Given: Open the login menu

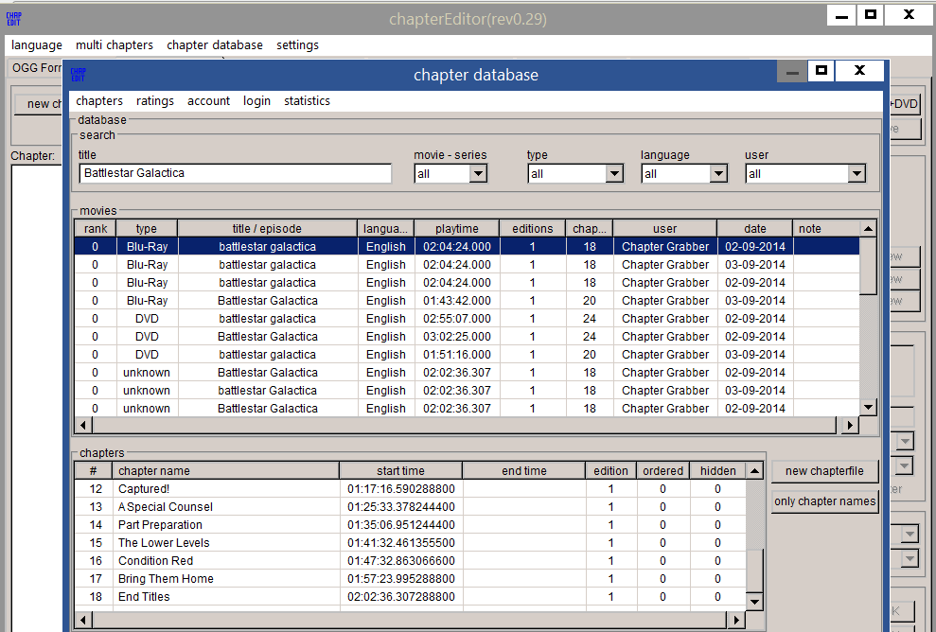Looking at the screenshot, I should (256, 101).
